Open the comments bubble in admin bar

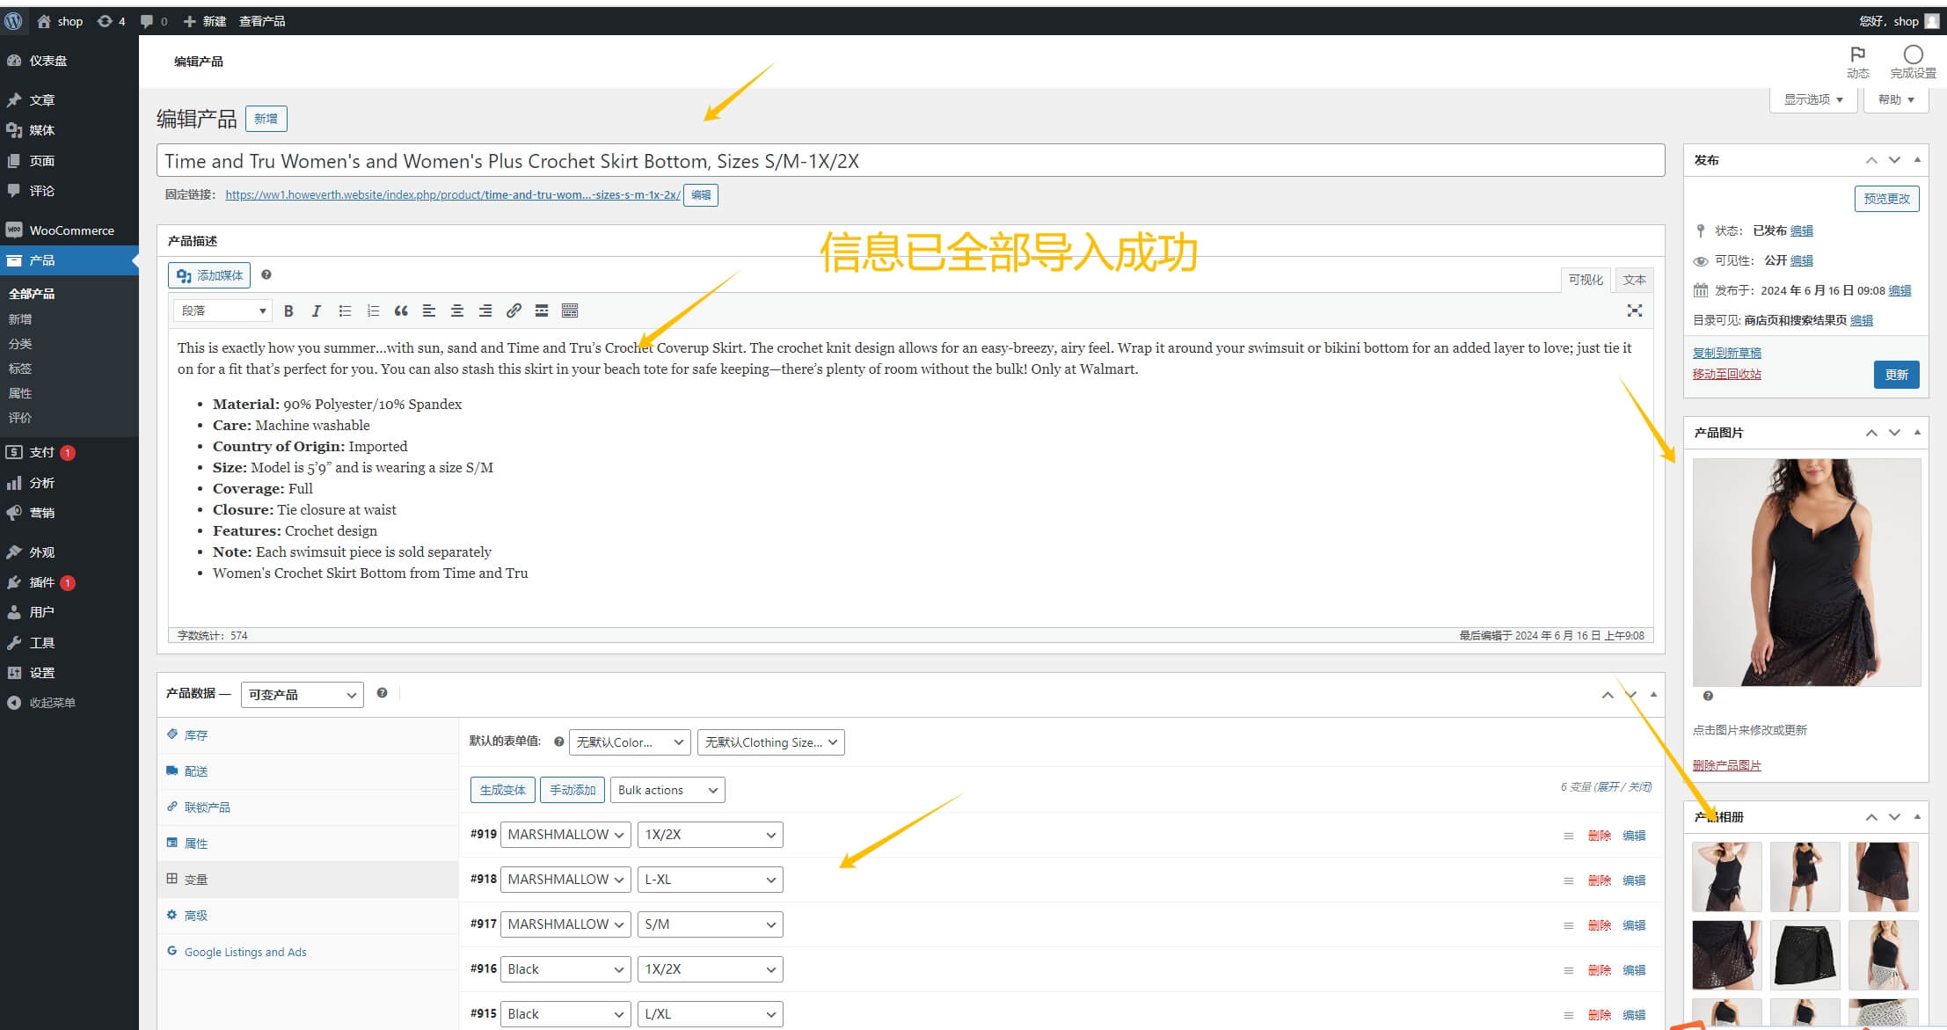(x=154, y=21)
